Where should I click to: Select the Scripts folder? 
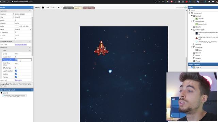198,27
